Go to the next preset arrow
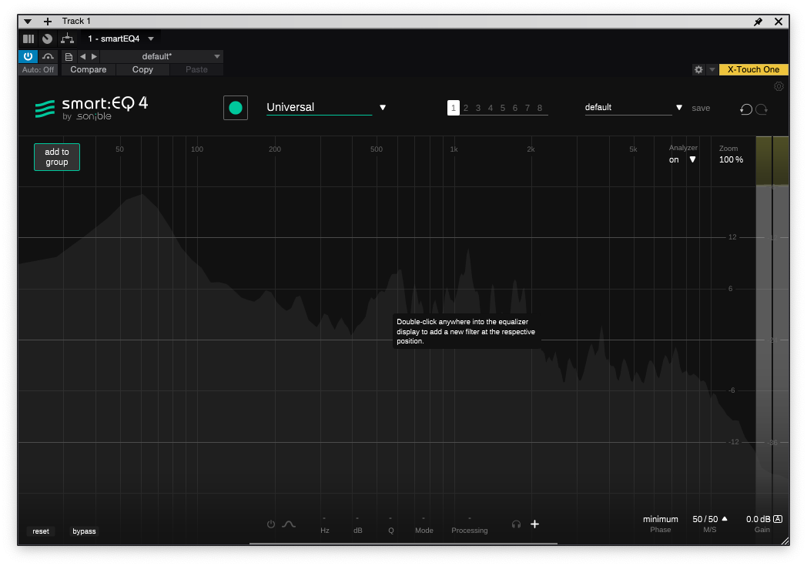This screenshot has height=566, width=807. coord(94,57)
